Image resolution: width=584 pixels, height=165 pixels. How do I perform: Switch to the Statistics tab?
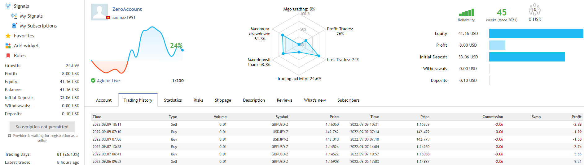[x=173, y=100]
